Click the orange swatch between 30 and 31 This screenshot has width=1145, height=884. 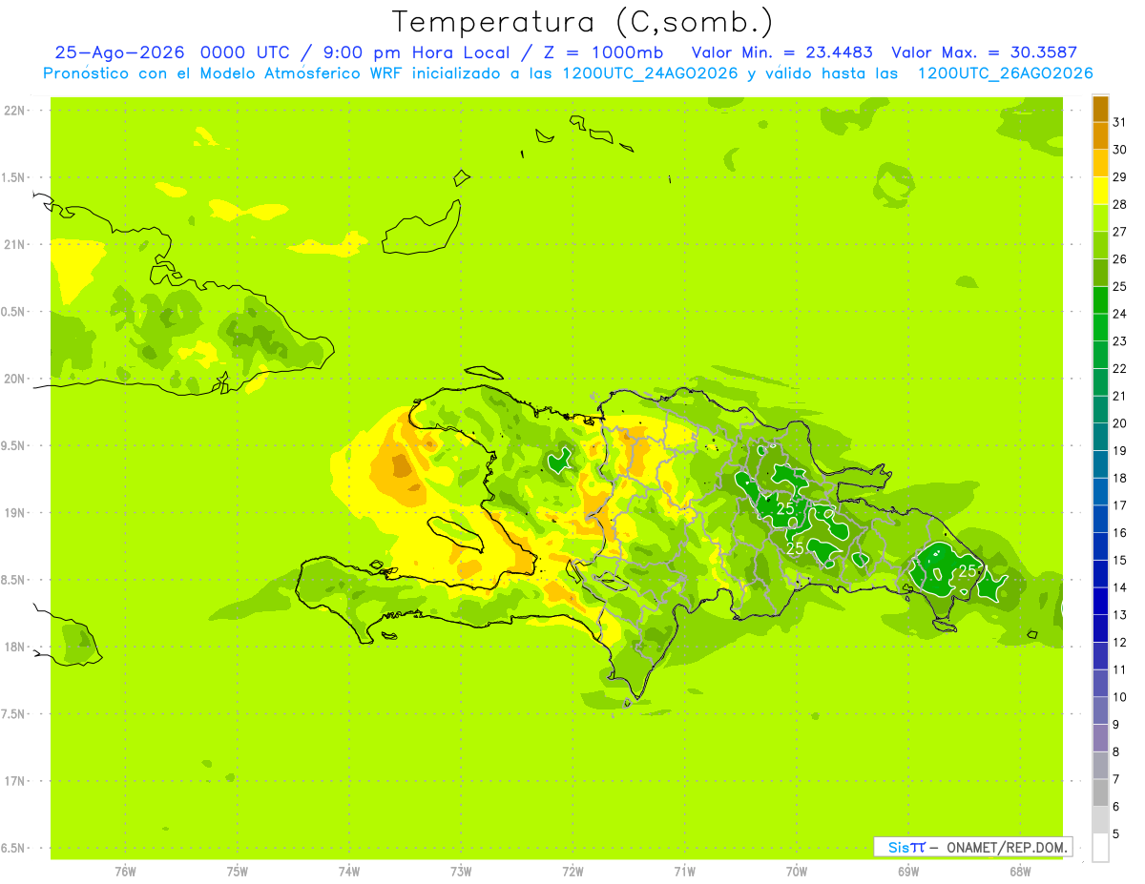tap(1100, 135)
